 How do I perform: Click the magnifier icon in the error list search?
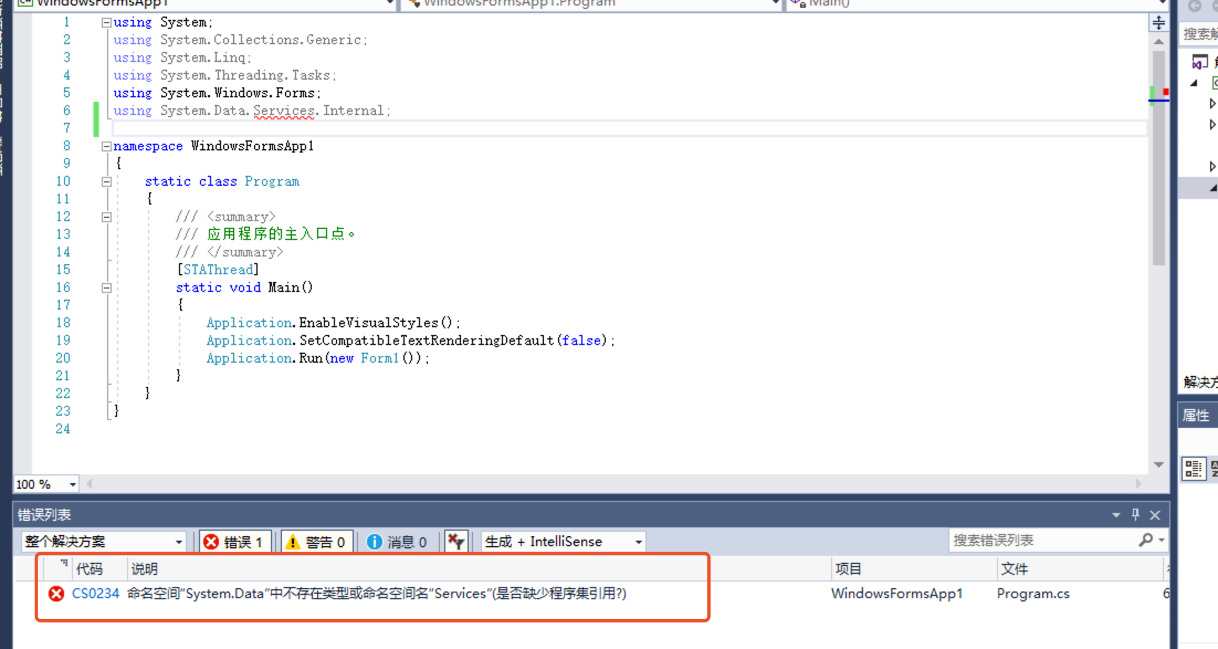point(1146,540)
